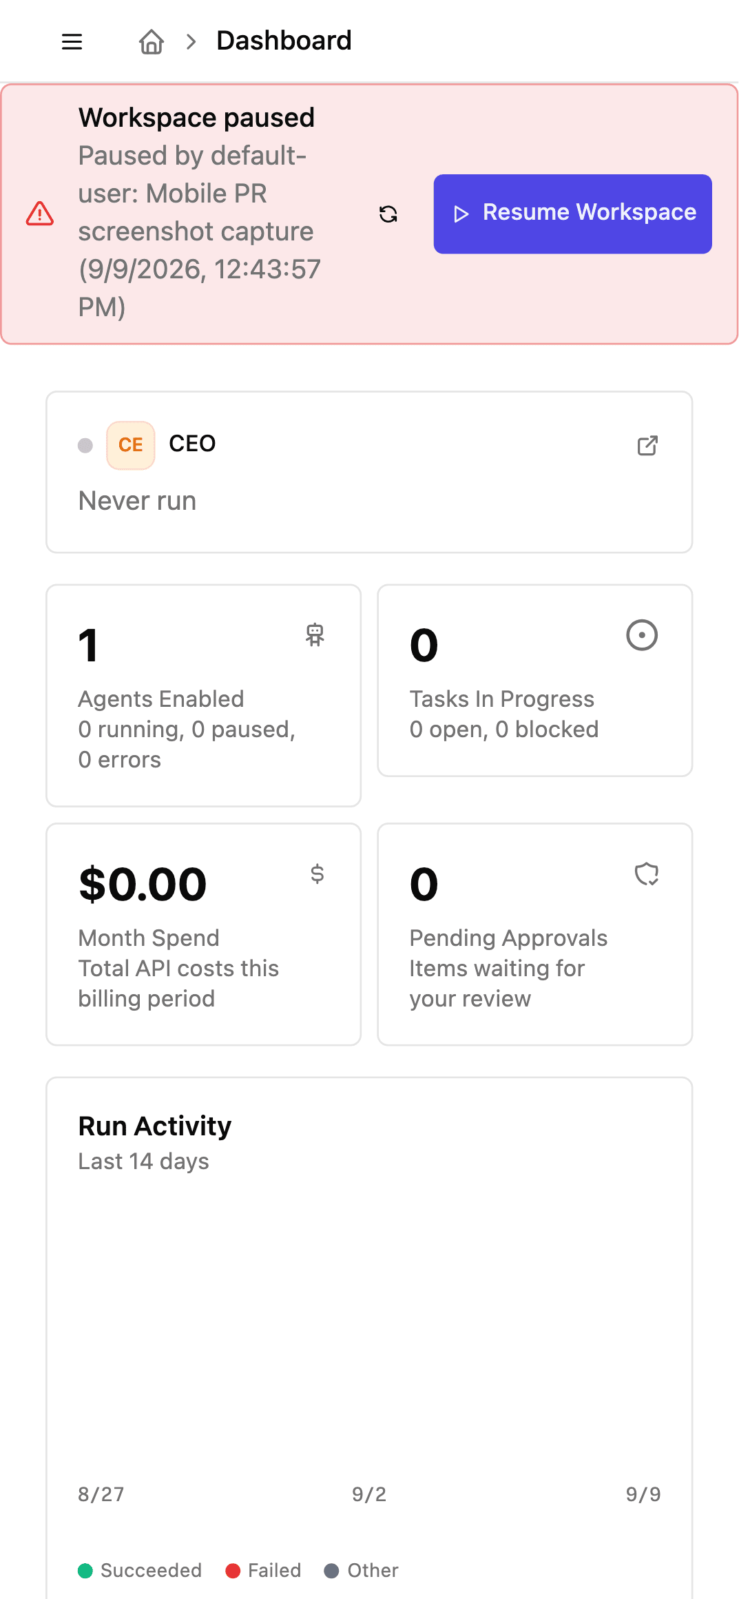Click the Resume Workspace button
739x1599 pixels.
[x=572, y=214]
